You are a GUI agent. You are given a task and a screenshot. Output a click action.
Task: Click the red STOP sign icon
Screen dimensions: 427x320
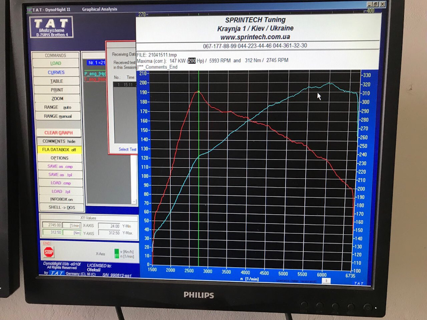(x=49, y=252)
